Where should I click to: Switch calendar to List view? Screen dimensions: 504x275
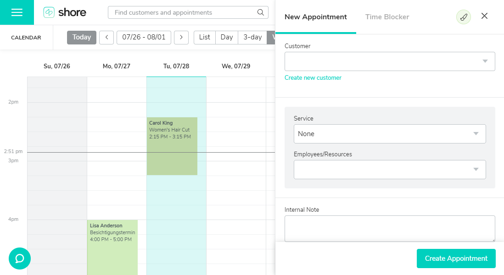204,37
